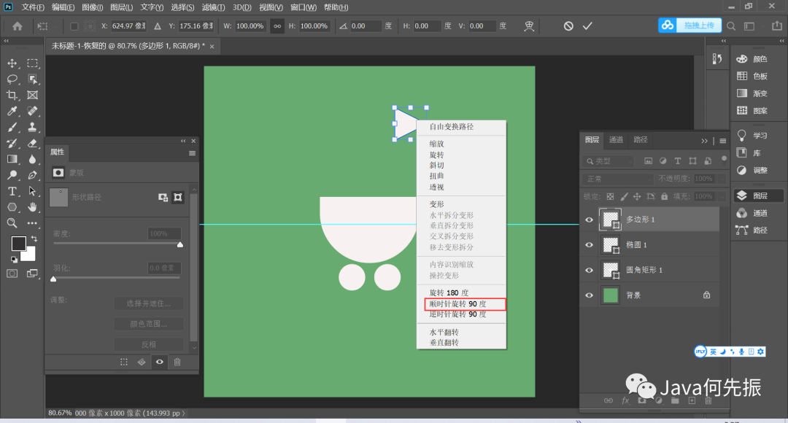Click the foreground color swatch

18,243
